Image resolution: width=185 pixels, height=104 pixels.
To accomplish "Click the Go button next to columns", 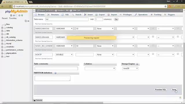I will click(116, 19).
